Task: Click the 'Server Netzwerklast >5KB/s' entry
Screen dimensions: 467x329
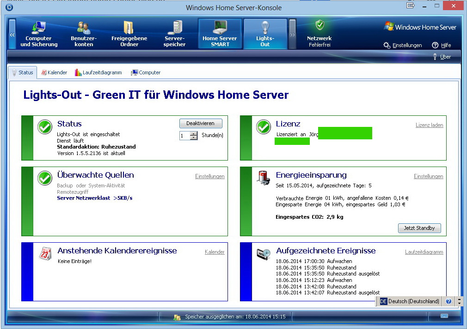Action: point(95,198)
